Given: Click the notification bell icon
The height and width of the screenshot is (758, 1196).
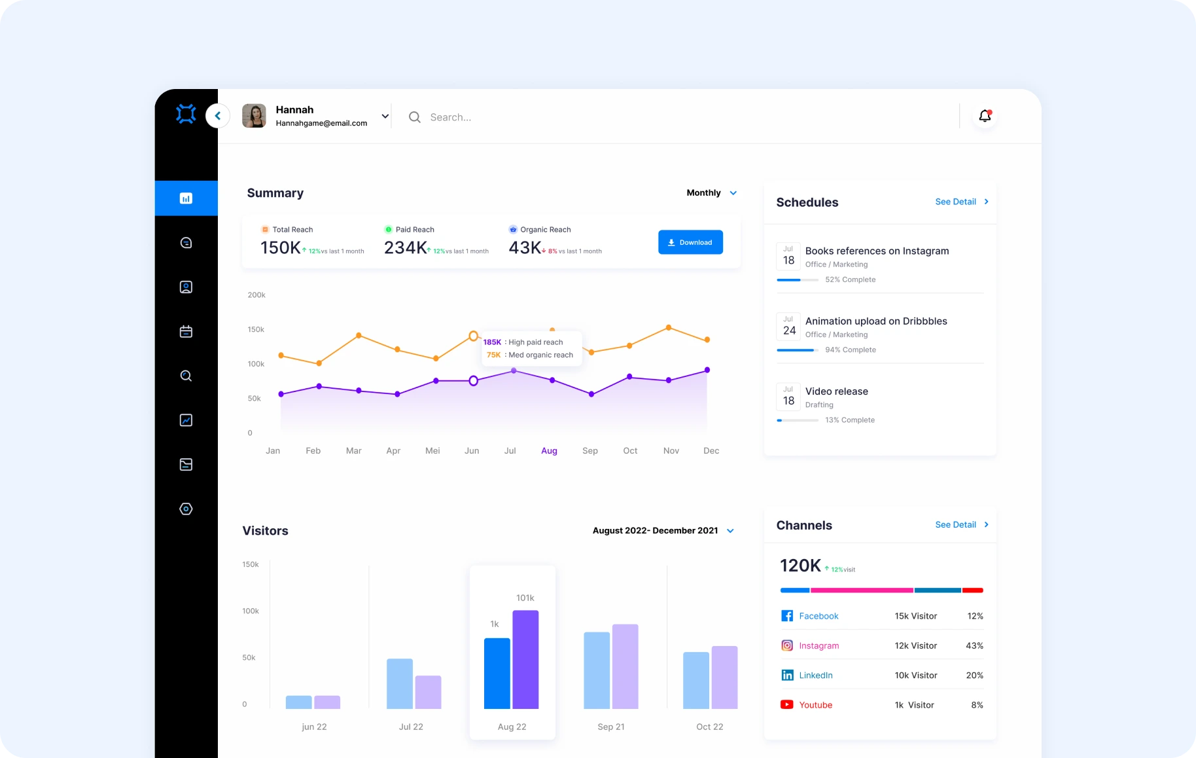Looking at the screenshot, I should point(985,116).
